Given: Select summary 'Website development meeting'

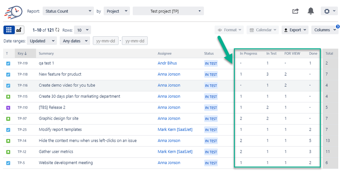Looking at the screenshot, I should (x=66, y=163).
